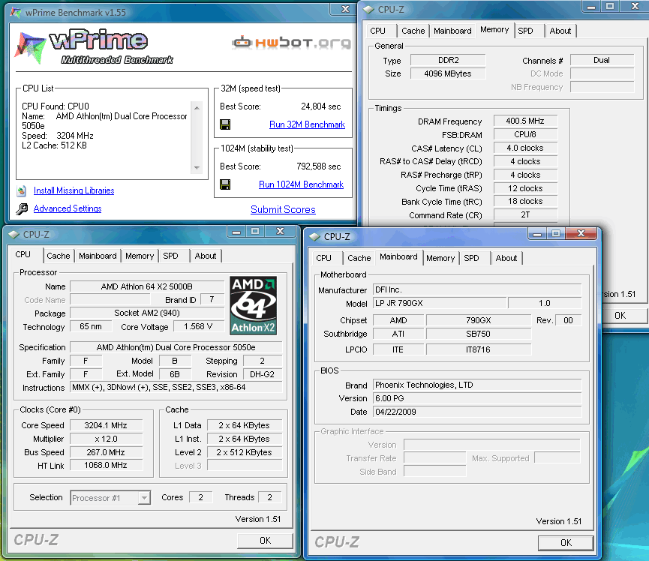The width and height of the screenshot is (649, 561).
Task: Open the About tab in CPU window
Action: pos(206,256)
